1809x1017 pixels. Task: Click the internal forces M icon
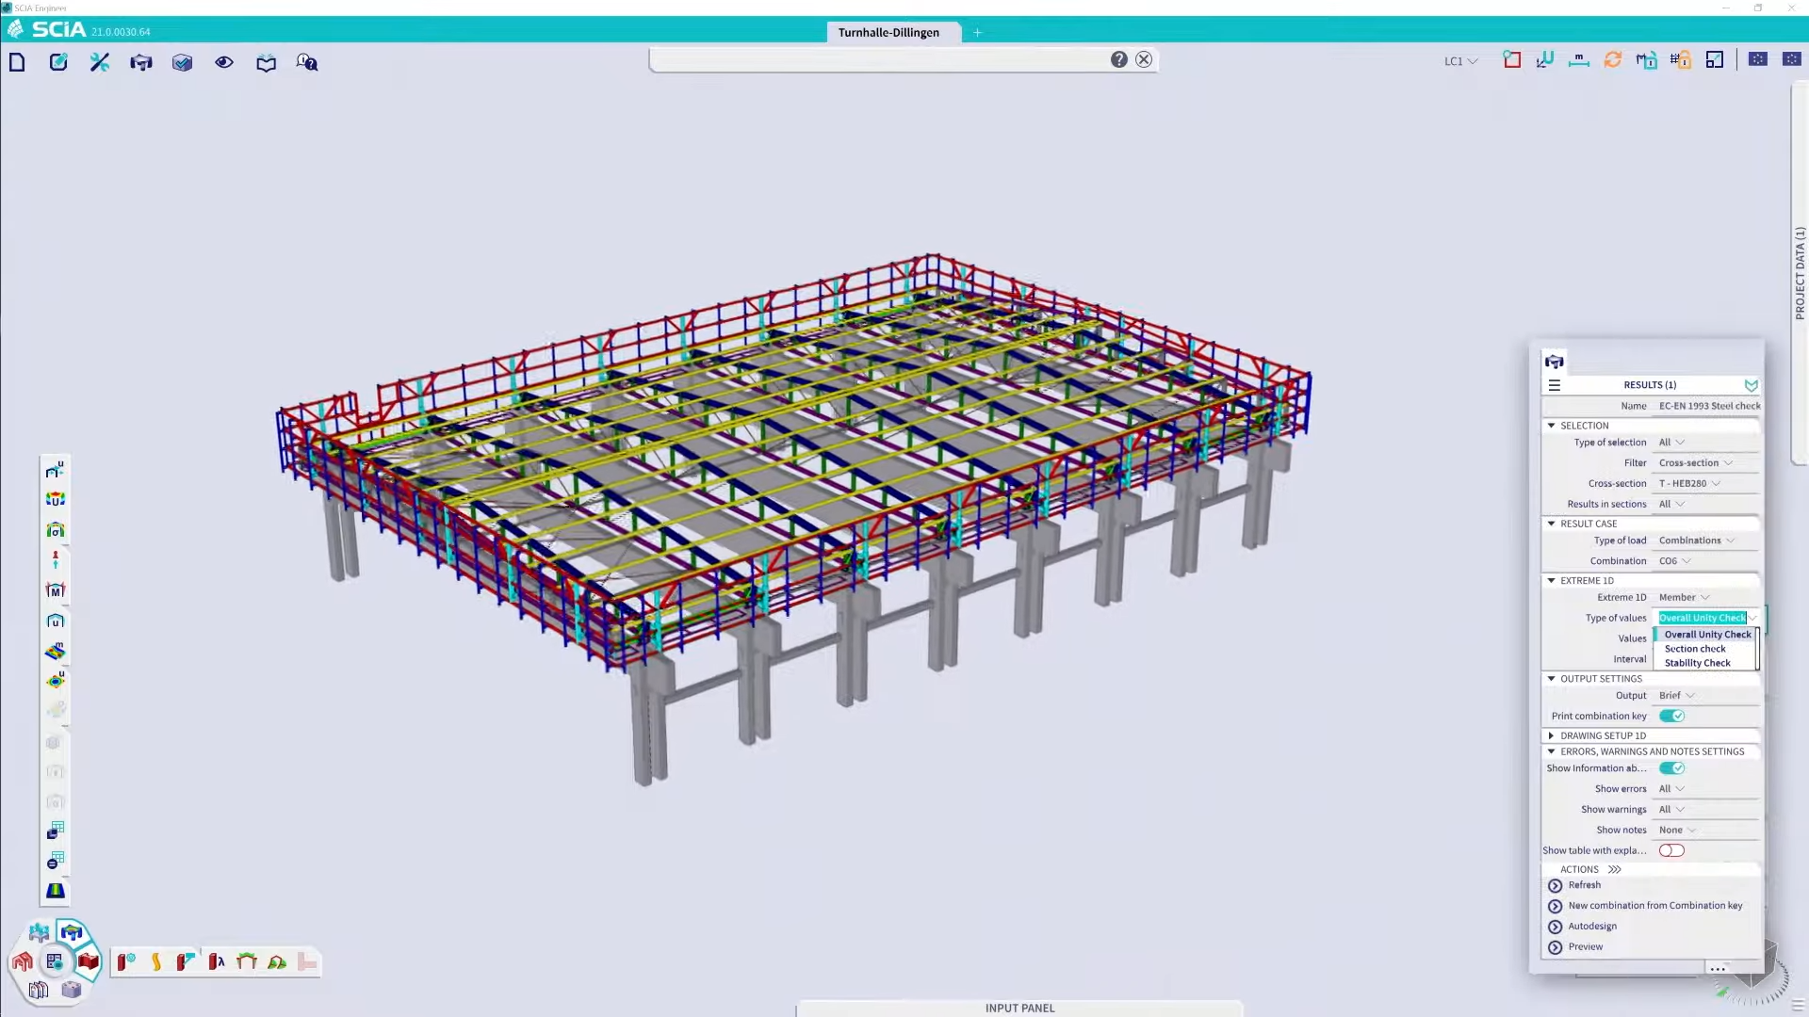tap(56, 590)
